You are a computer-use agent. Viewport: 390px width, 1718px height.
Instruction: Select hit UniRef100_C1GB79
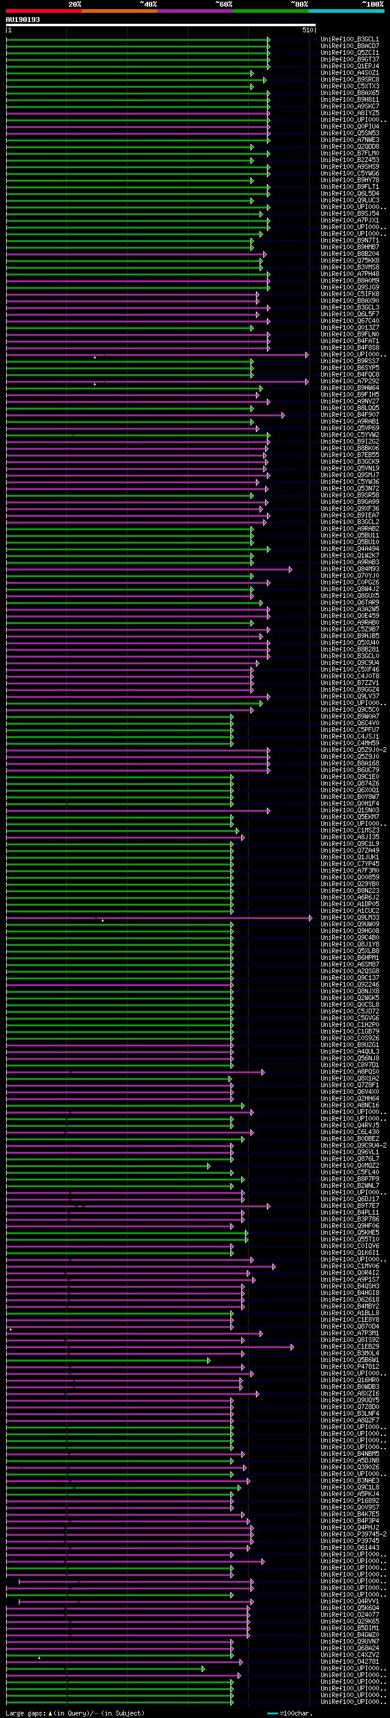pyautogui.click(x=350, y=1032)
